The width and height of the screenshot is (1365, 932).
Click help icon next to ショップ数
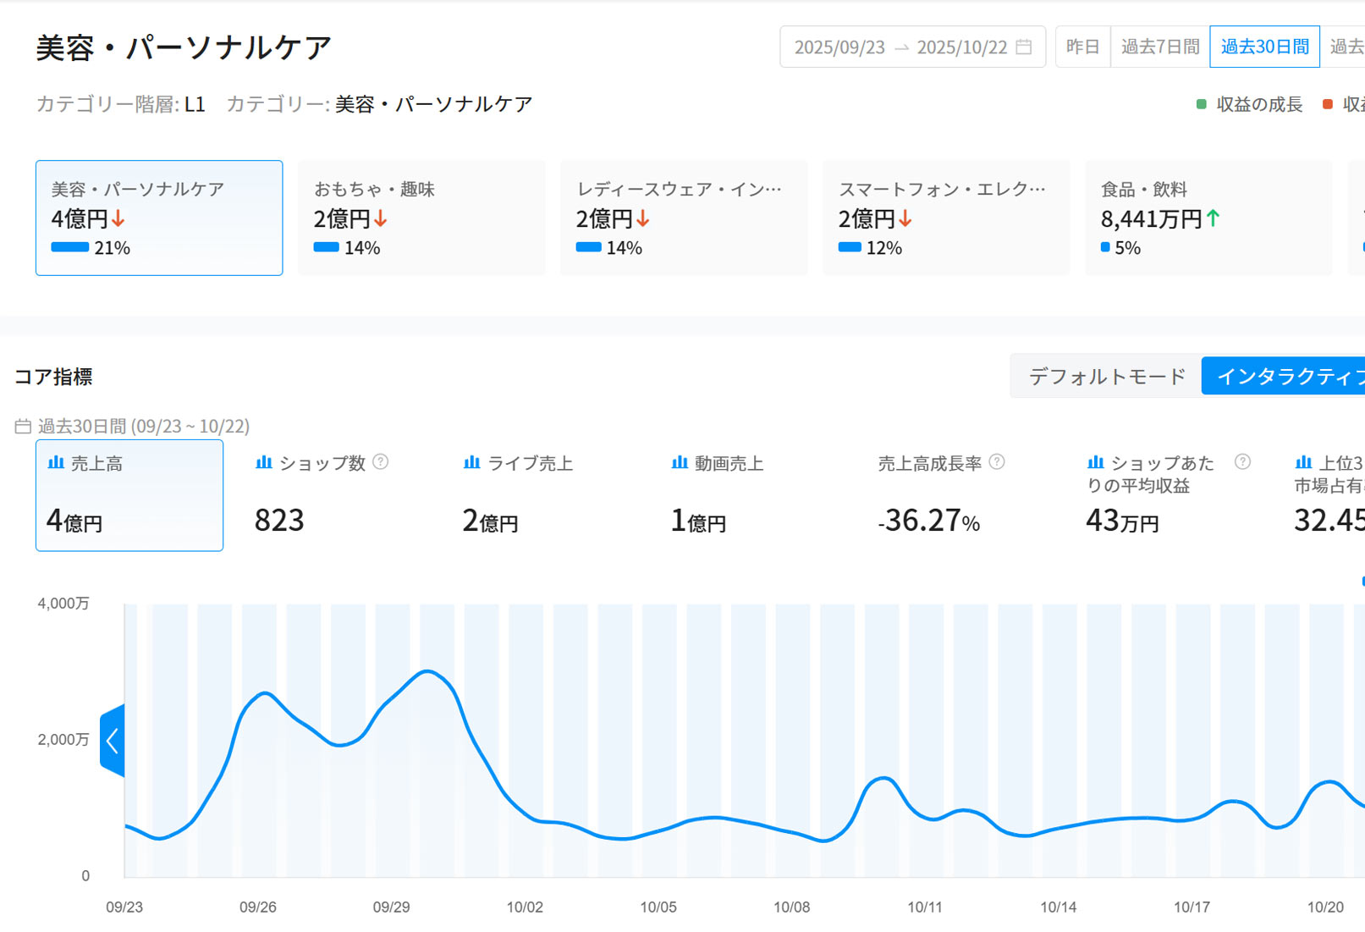381,462
